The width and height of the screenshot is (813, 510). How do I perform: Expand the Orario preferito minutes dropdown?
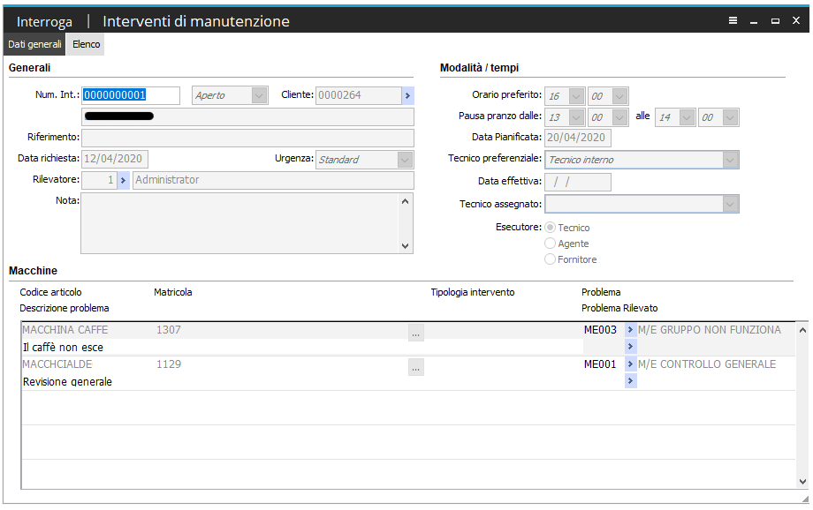tap(619, 96)
